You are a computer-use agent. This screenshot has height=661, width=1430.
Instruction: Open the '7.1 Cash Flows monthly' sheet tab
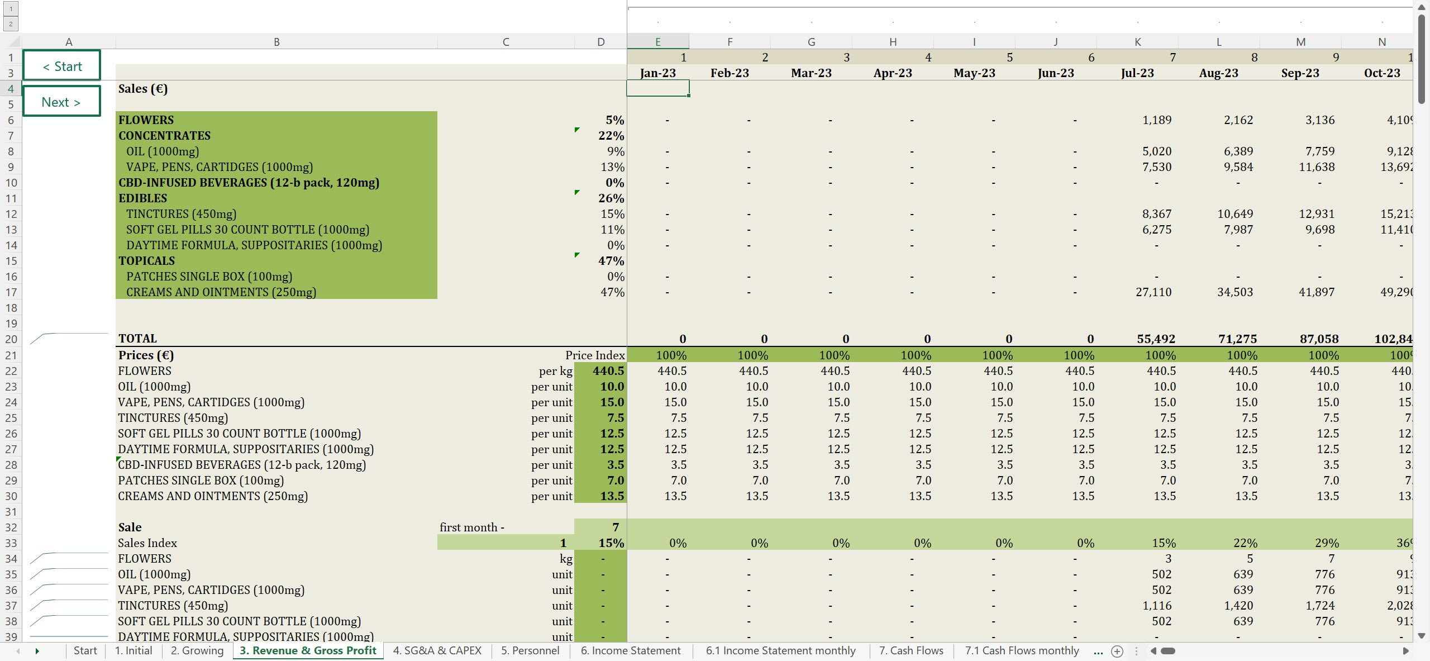tap(1022, 651)
